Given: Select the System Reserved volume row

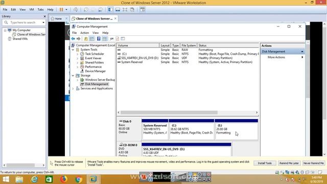Looking at the screenshot, I should point(188,62).
